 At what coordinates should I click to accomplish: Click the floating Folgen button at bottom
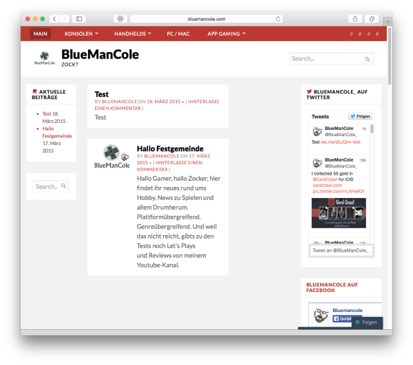[x=366, y=322]
